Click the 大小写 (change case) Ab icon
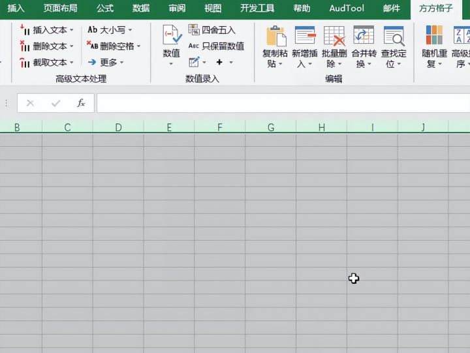The height and width of the screenshot is (353, 470). point(92,29)
